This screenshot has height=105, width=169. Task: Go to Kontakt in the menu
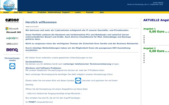tap(90, 12)
